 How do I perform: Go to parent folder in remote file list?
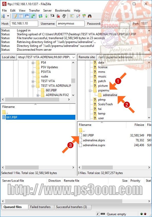pos(82,130)
